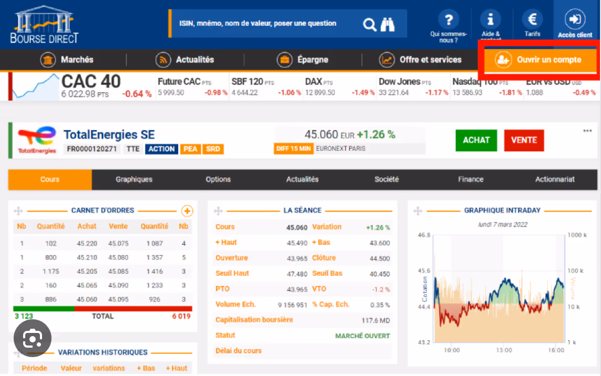Image resolution: width=601 pixels, height=376 pixels.
Task: Click the DIFF 15 MIN badge
Action: point(294,149)
